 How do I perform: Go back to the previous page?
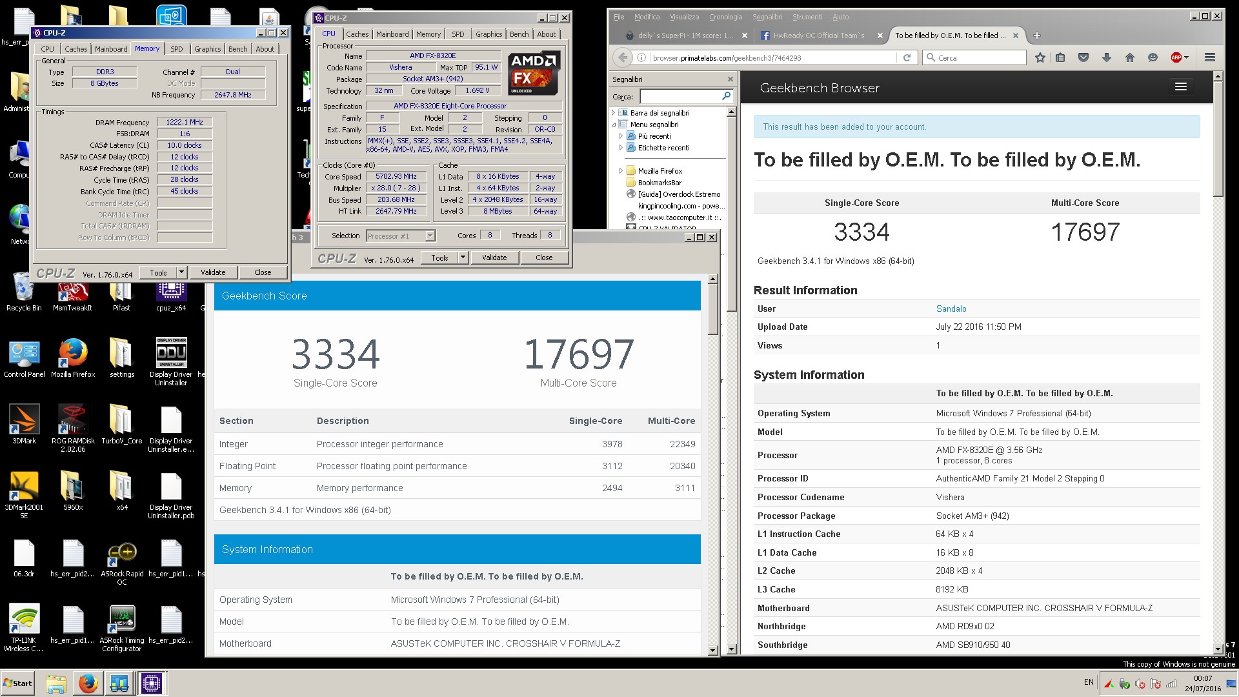pyautogui.click(x=623, y=57)
